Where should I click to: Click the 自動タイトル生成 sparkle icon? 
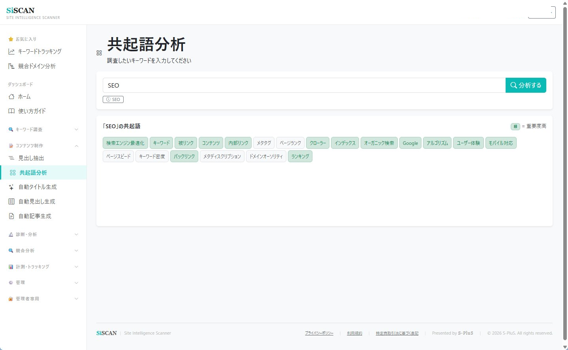point(11,187)
